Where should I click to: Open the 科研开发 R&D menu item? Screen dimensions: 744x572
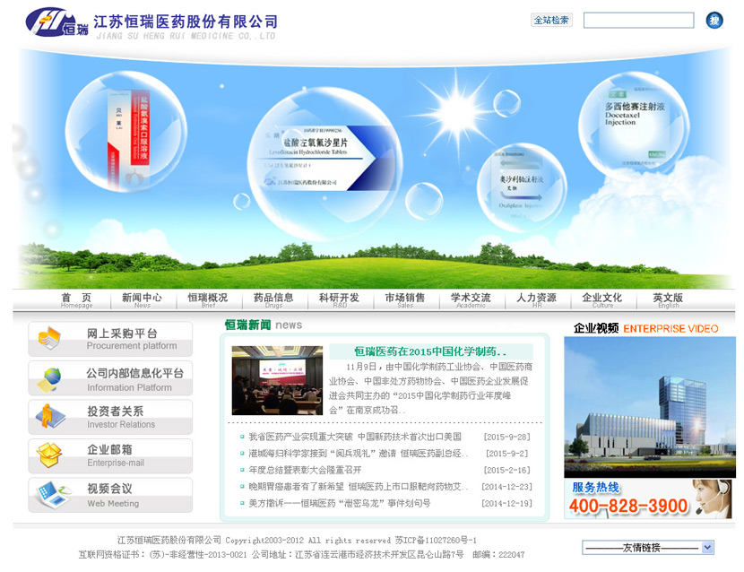point(339,300)
